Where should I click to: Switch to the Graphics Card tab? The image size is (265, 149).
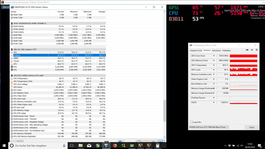(196, 50)
